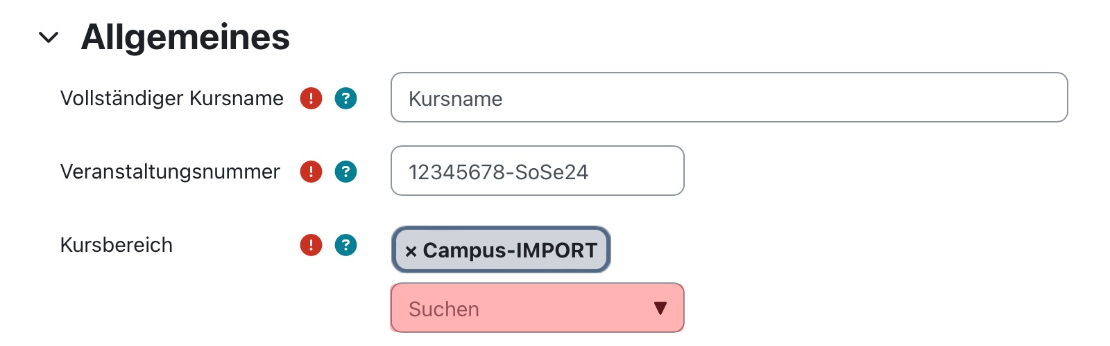
Task: Click red required icon for Kursbereich
Action: point(311,245)
